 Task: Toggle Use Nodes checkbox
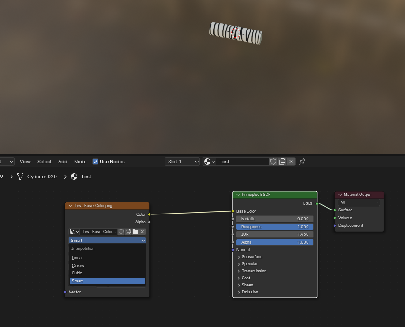pos(95,162)
